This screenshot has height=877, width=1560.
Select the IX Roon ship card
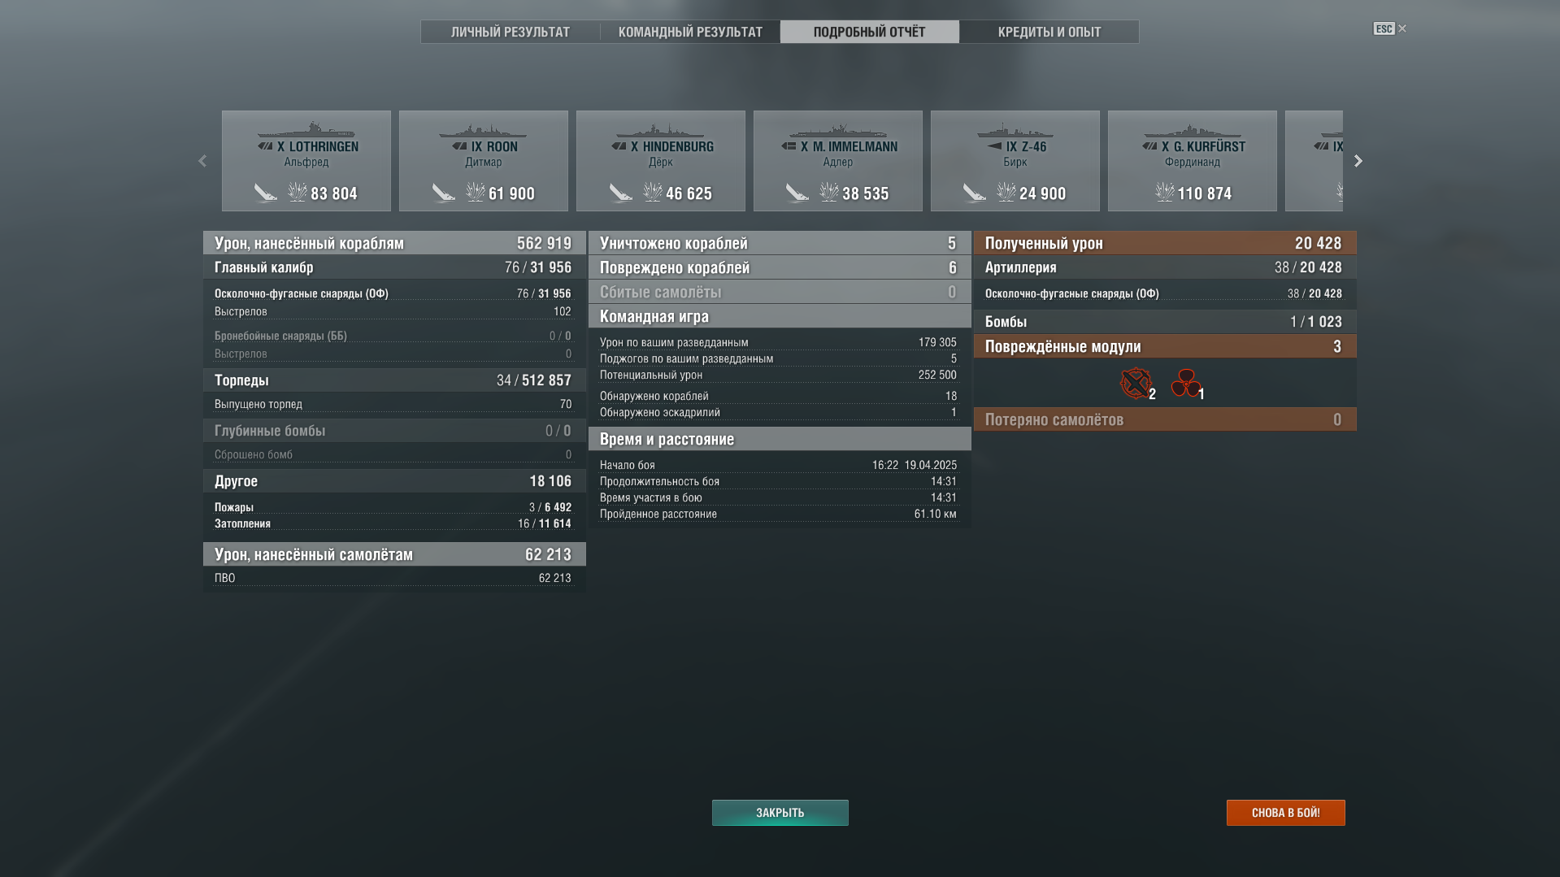pyautogui.click(x=484, y=161)
